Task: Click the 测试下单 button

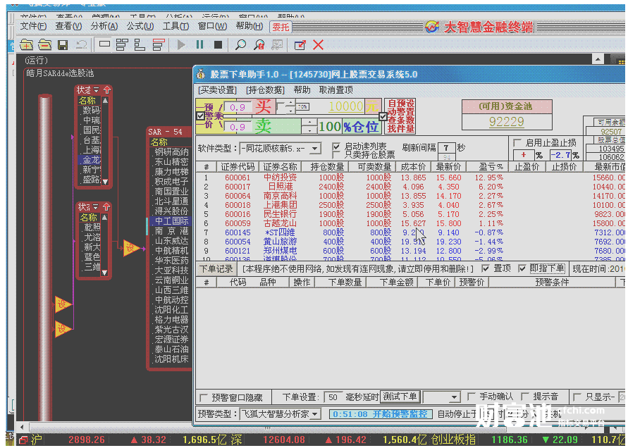Action: click(400, 397)
